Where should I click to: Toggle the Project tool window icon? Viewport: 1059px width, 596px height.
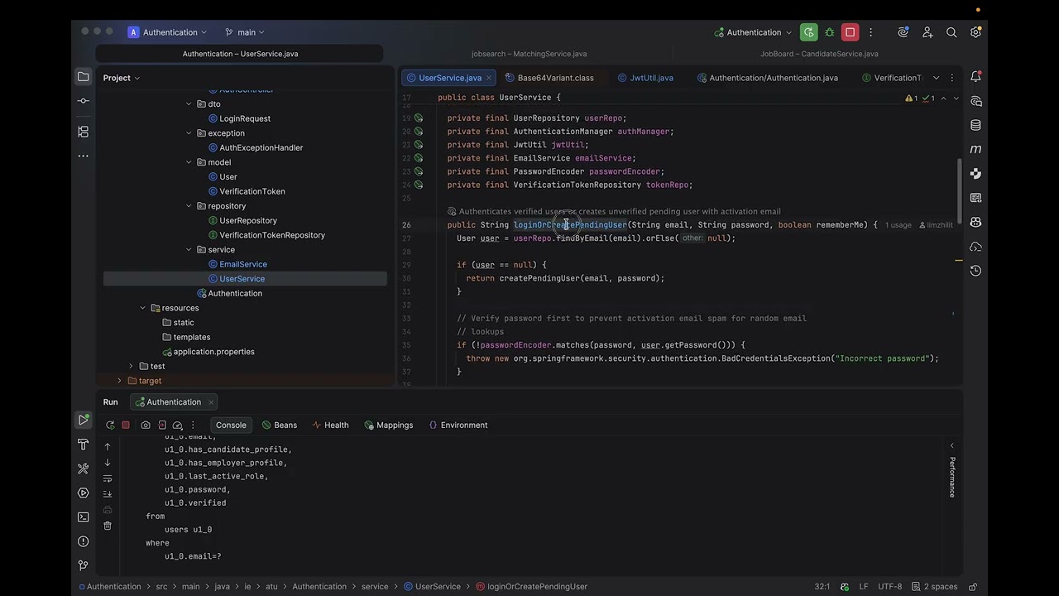point(83,77)
